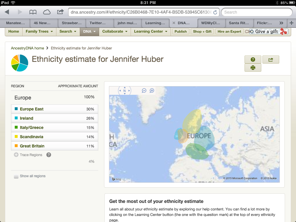
Task: Click the AncestryDNA home breadcrumb link
Action: 27,48
